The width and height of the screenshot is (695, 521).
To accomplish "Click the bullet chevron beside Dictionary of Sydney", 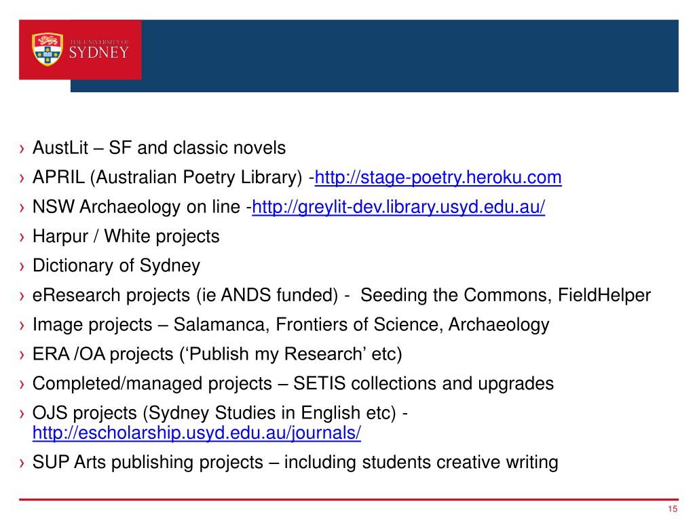I will [22, 267].
